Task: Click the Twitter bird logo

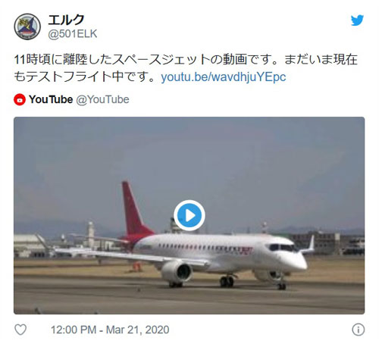Action: tap(357, 20)
